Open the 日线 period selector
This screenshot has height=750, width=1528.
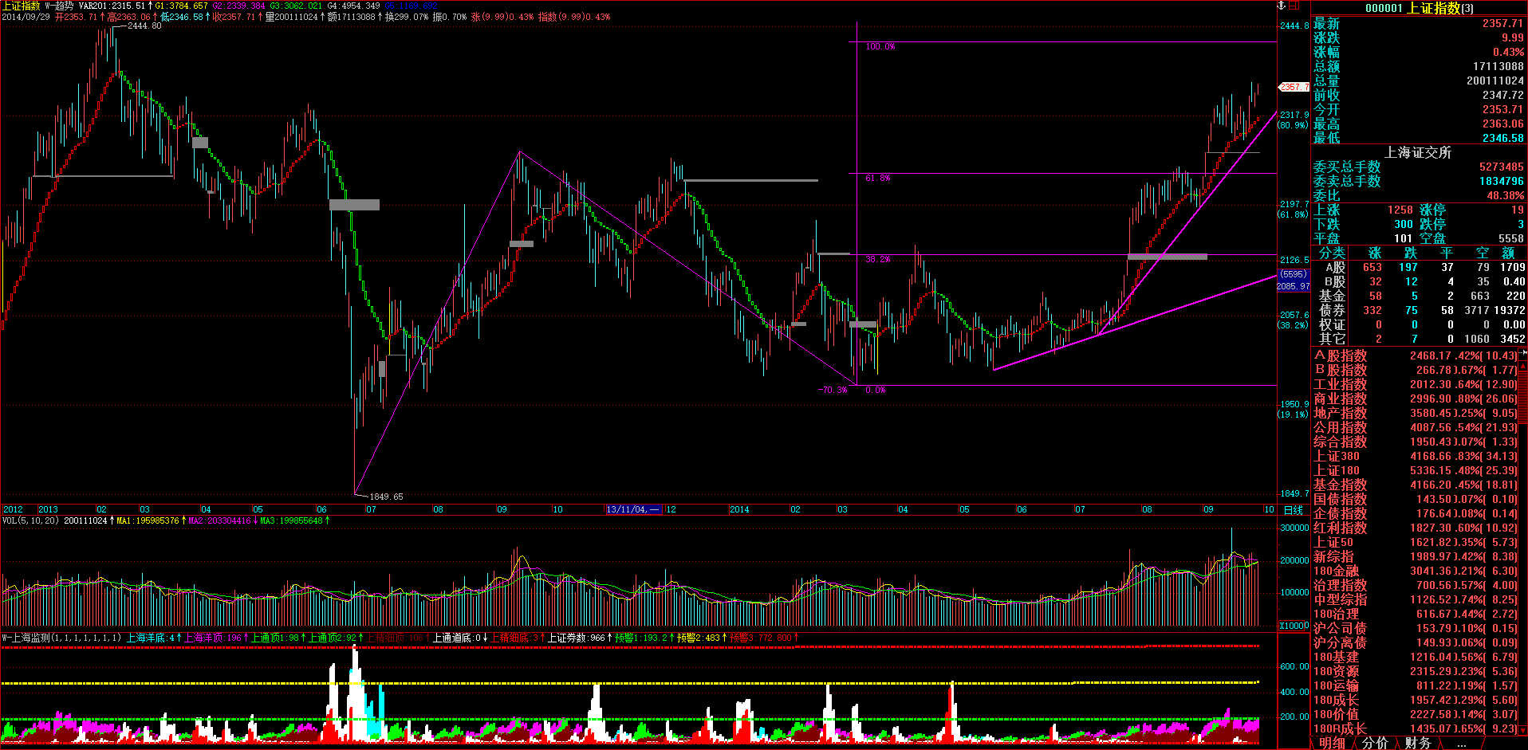coord(1293,510)
